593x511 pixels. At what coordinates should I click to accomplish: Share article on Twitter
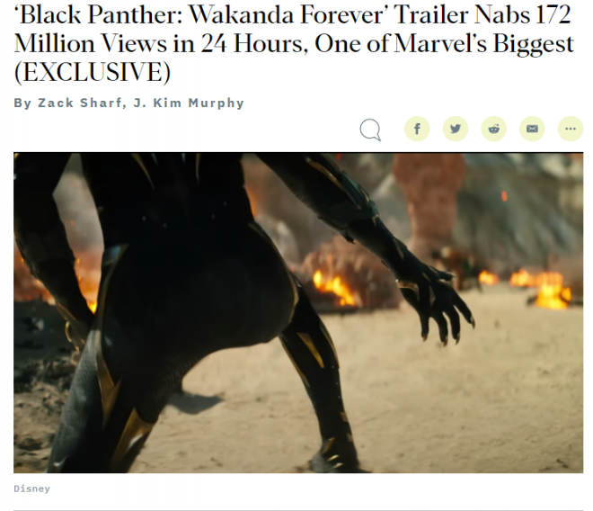coord(456,129)
